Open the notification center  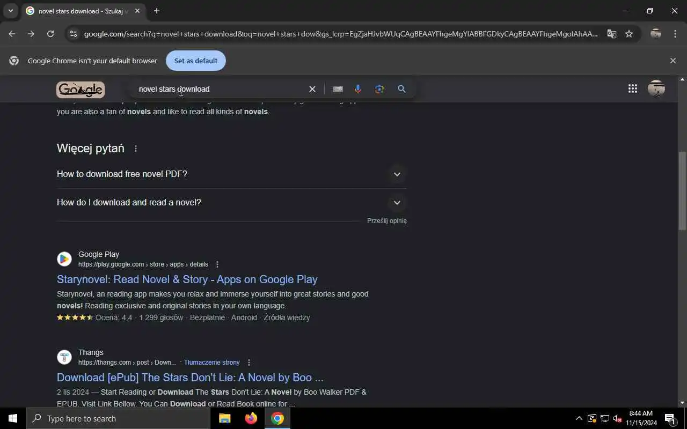click(670, 418)
